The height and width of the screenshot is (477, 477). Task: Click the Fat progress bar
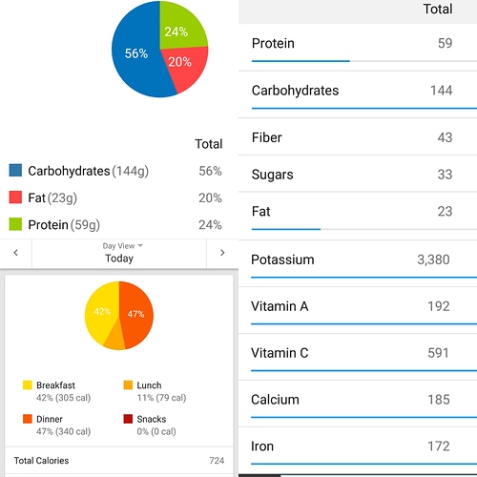364,229
